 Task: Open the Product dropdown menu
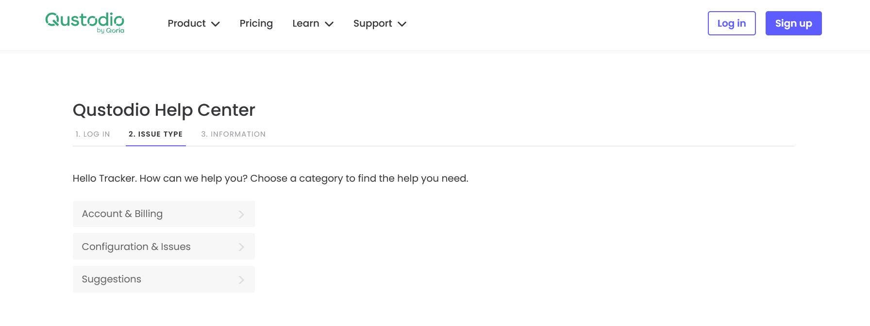194,23
